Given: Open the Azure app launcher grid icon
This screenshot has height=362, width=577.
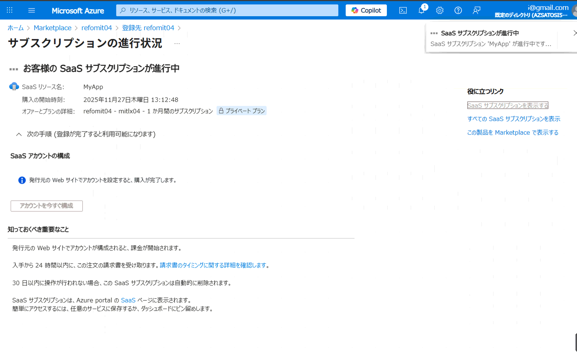Looking at the screenshot, I should [x=10, y=10].
